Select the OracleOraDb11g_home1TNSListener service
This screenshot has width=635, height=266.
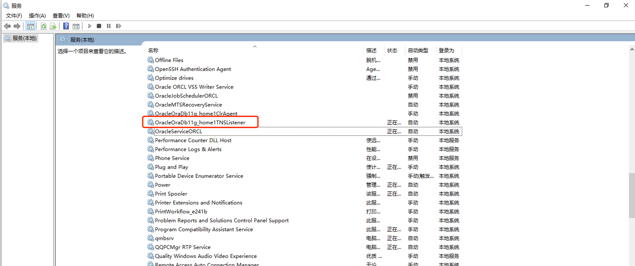(x=200, y=123)
